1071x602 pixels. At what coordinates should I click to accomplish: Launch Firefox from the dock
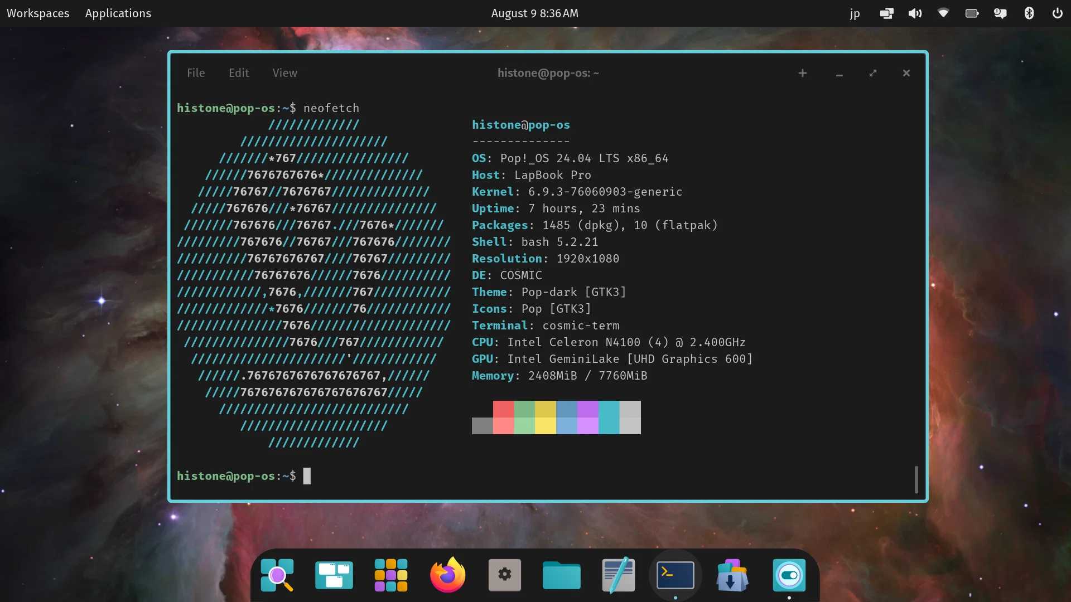448,575
